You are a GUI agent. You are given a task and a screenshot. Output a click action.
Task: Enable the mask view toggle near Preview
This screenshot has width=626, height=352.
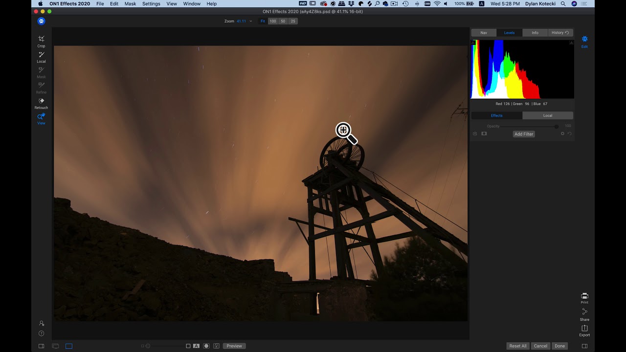tap(206, 346)
